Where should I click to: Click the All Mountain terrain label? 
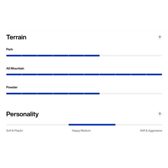point(15,68)
